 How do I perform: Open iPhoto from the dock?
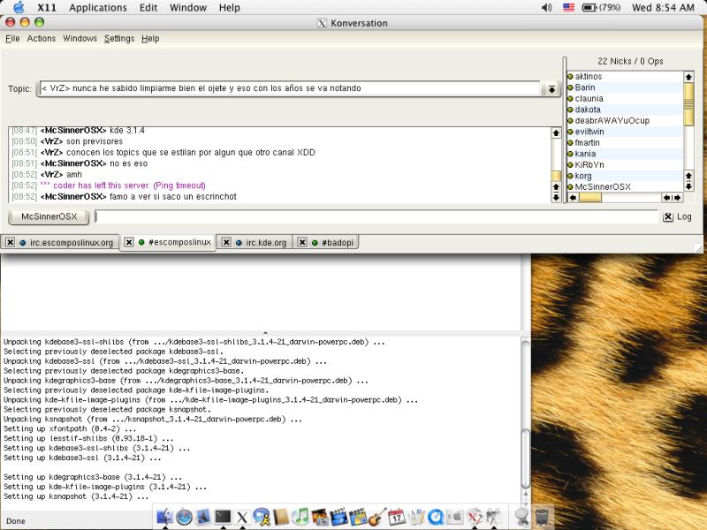(x=320, y=517)
